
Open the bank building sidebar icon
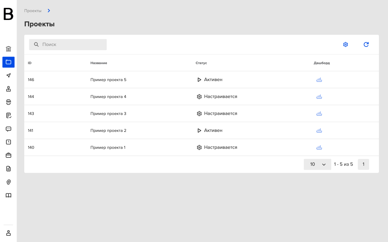pos(8,49)
